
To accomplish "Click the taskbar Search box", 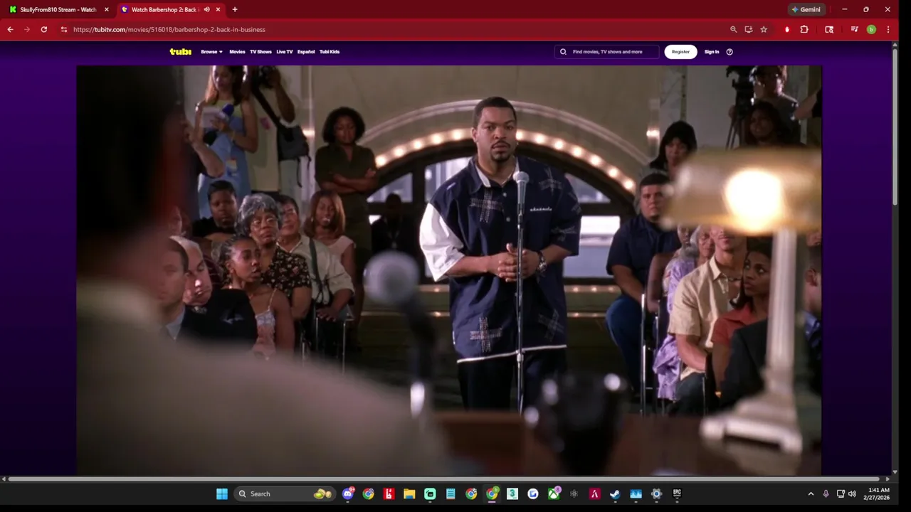I will pyautogui.click(x=285, y=494).
